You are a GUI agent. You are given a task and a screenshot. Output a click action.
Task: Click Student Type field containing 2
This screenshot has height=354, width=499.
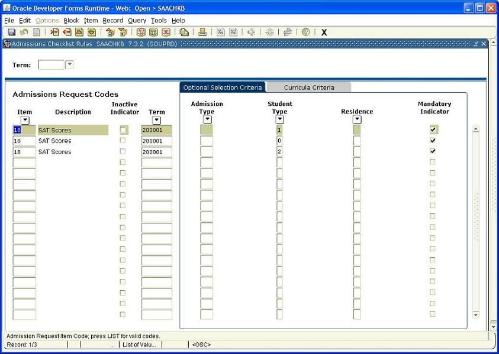tap(279, 151)
